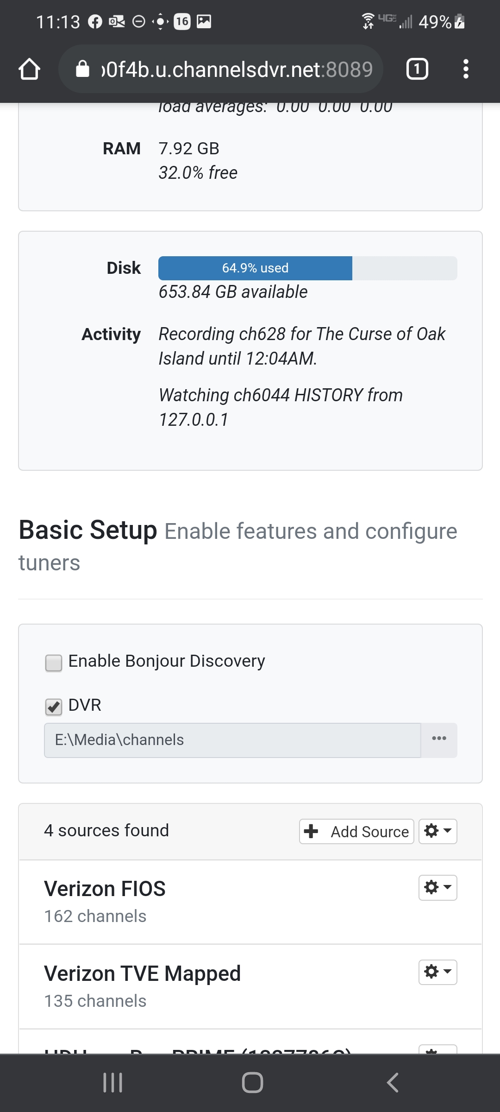Screen dimensions: 500x1112
Task: Open the Verizon TVE Mapped gear dropdown
Action: pos(437,972)
